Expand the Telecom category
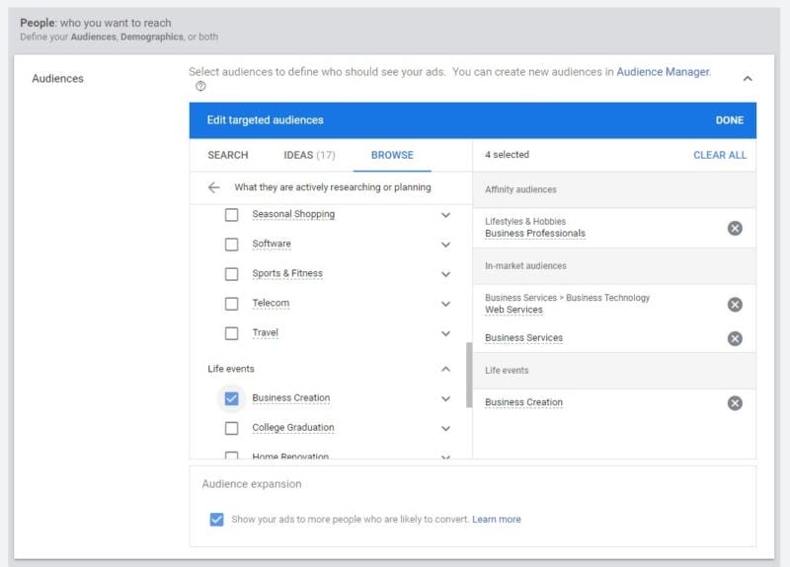 (x=446, y=304)
